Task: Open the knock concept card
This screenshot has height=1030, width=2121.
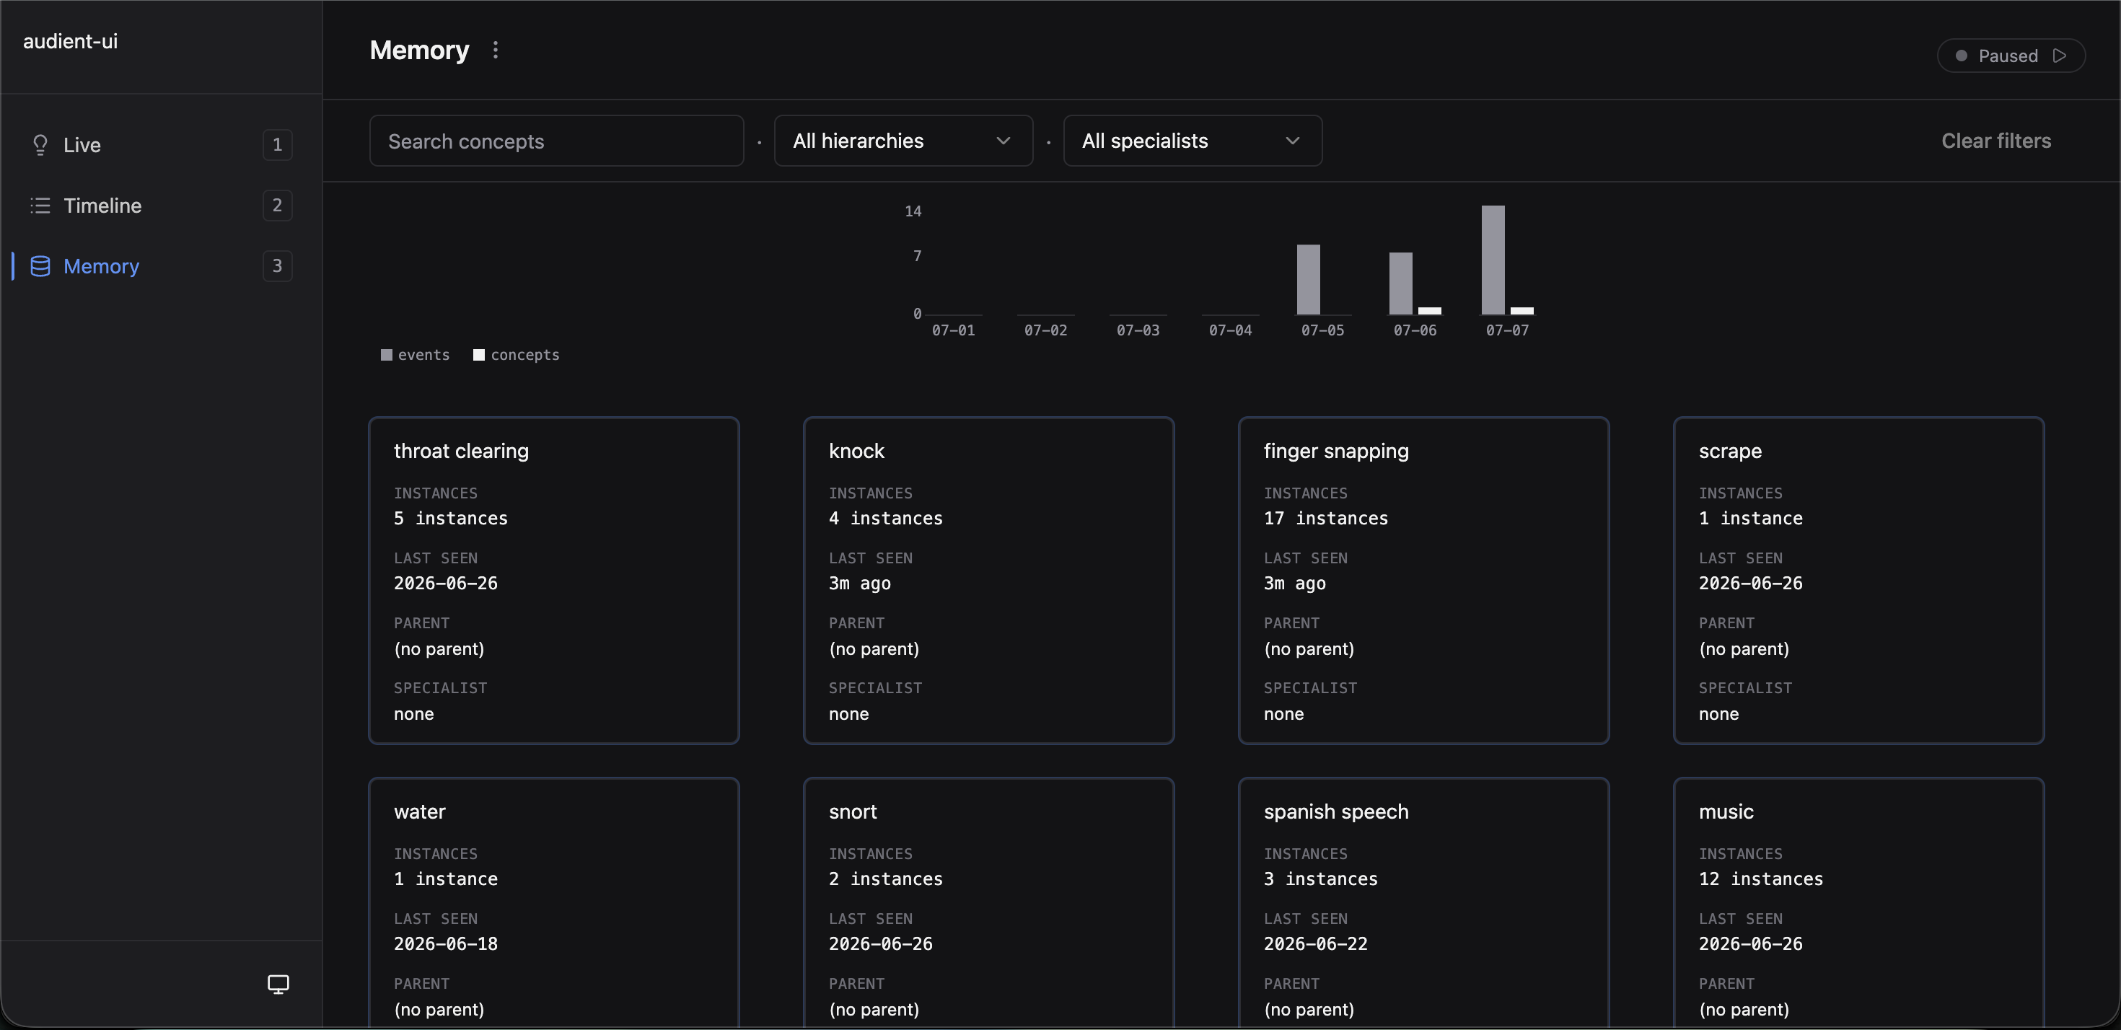Action: (988, 581)
